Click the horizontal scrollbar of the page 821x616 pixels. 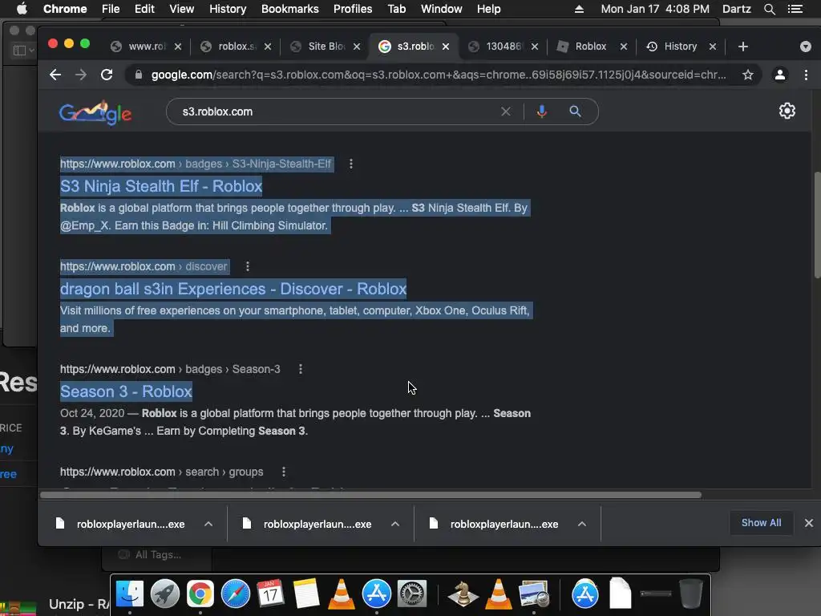(x=370, y=495)
